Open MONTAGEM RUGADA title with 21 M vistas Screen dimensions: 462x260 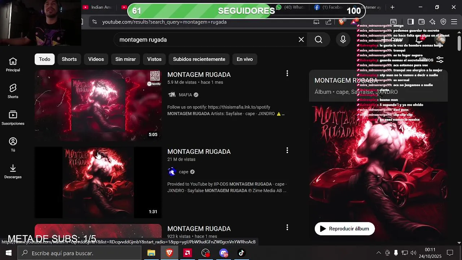(199, 152)
